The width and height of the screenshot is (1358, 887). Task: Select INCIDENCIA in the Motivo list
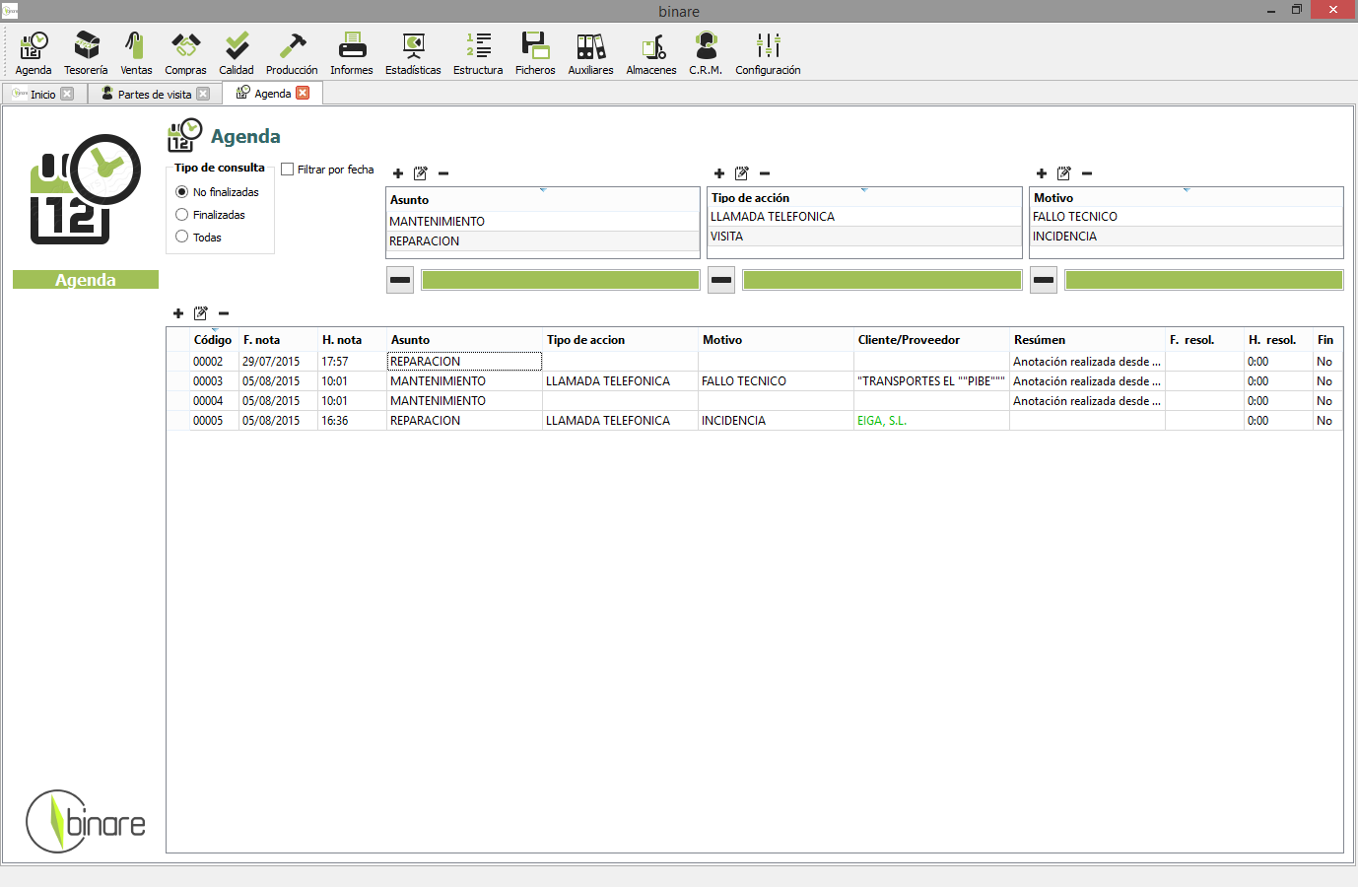point(1187,237)
